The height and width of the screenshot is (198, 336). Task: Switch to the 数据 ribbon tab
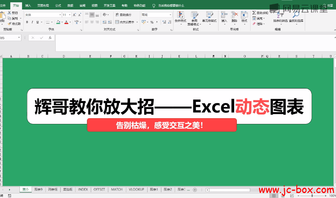tap(70, 6)
